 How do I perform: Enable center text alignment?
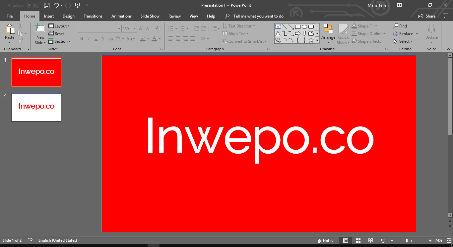(178, 39)
